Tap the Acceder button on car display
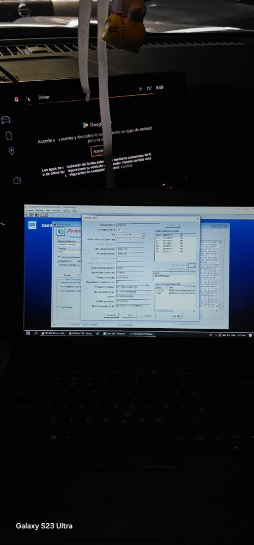This screenshot has height=545, width=254. pos(98,151)
